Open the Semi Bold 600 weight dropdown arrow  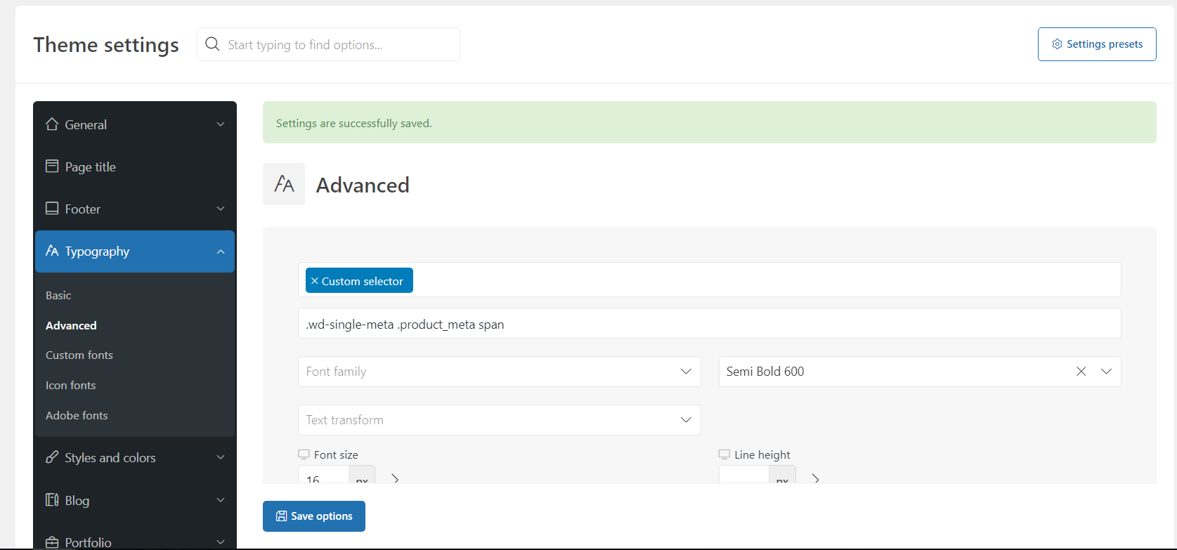point(1106,372)
